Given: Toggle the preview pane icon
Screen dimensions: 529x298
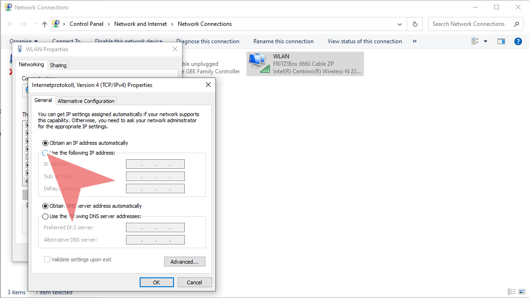Looking at the screenshot, I should (501, 41).
